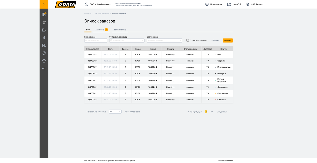Image resolution: width=317 pixels, height=163 pixels.
Task: Click оплачен in the Подтвержден row
Action: point(190,67)
